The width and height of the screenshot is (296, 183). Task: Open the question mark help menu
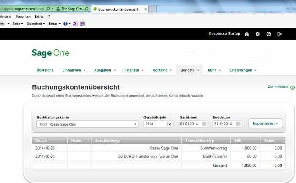point(49,17)
